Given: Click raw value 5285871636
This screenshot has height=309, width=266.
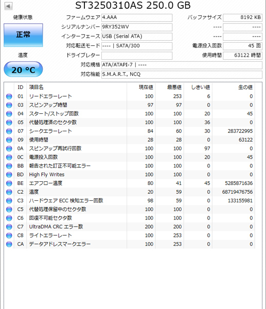Looking at the screenshot, I should [239, 183].
